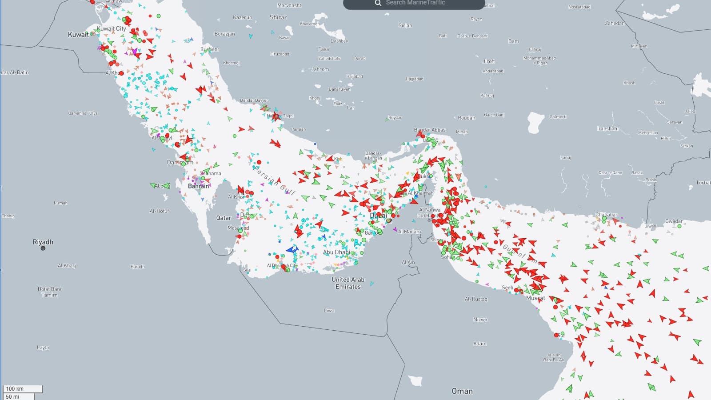Viewport: 711px width, 400px height.
Task: Click the Bahrain map label
Action: click(x=198, y=186)
